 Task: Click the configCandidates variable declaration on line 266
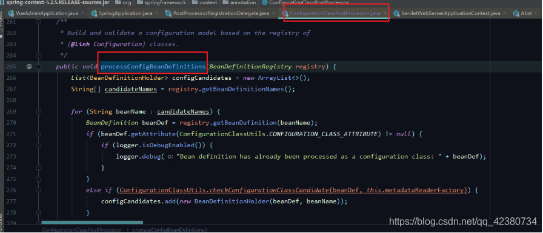202,78
